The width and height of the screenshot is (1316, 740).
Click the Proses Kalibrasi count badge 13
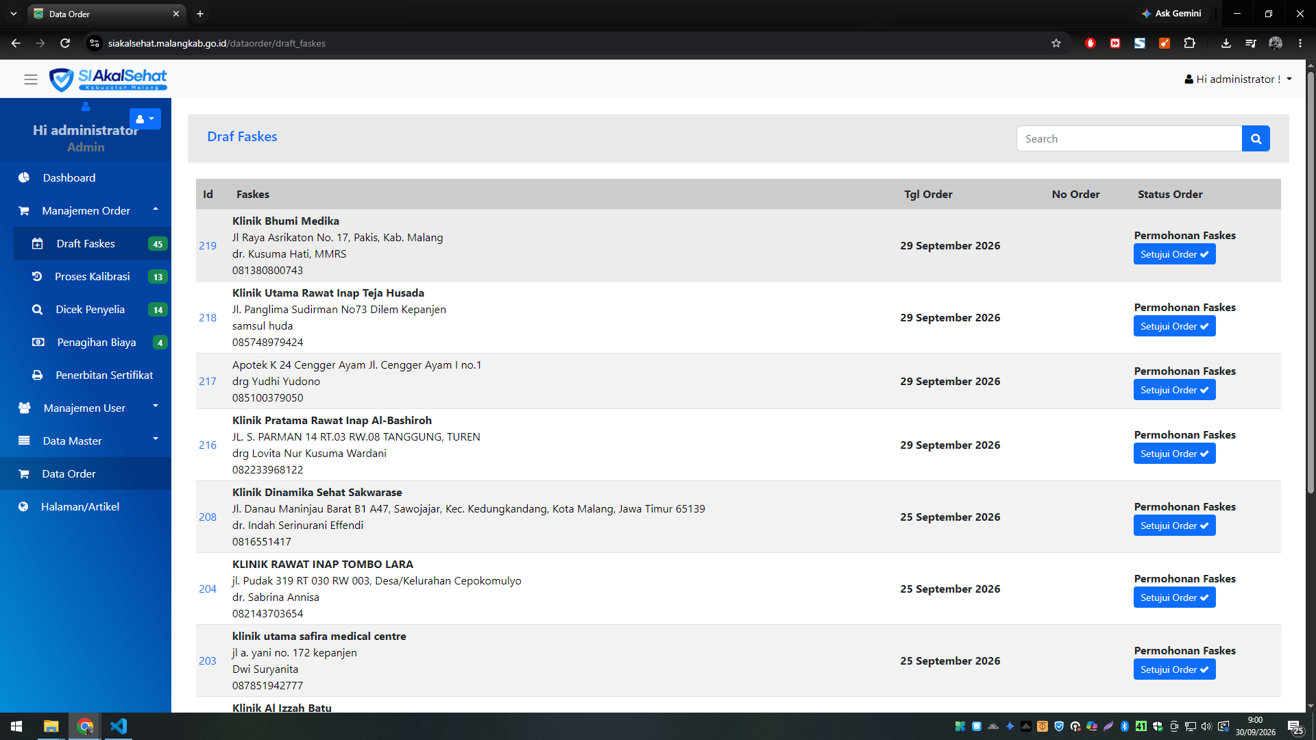[158, 277]
